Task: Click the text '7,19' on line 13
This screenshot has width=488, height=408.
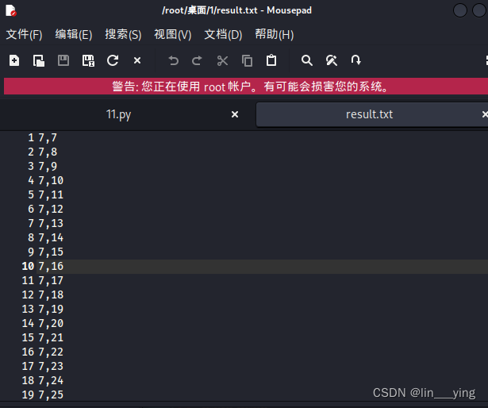Action: pyautogui.click(x=51, y=310)
